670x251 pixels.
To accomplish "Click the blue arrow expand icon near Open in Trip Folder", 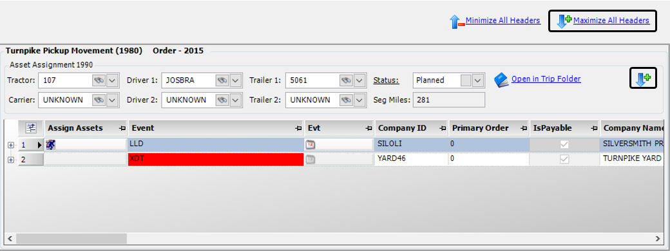I will tap(643, 79).
